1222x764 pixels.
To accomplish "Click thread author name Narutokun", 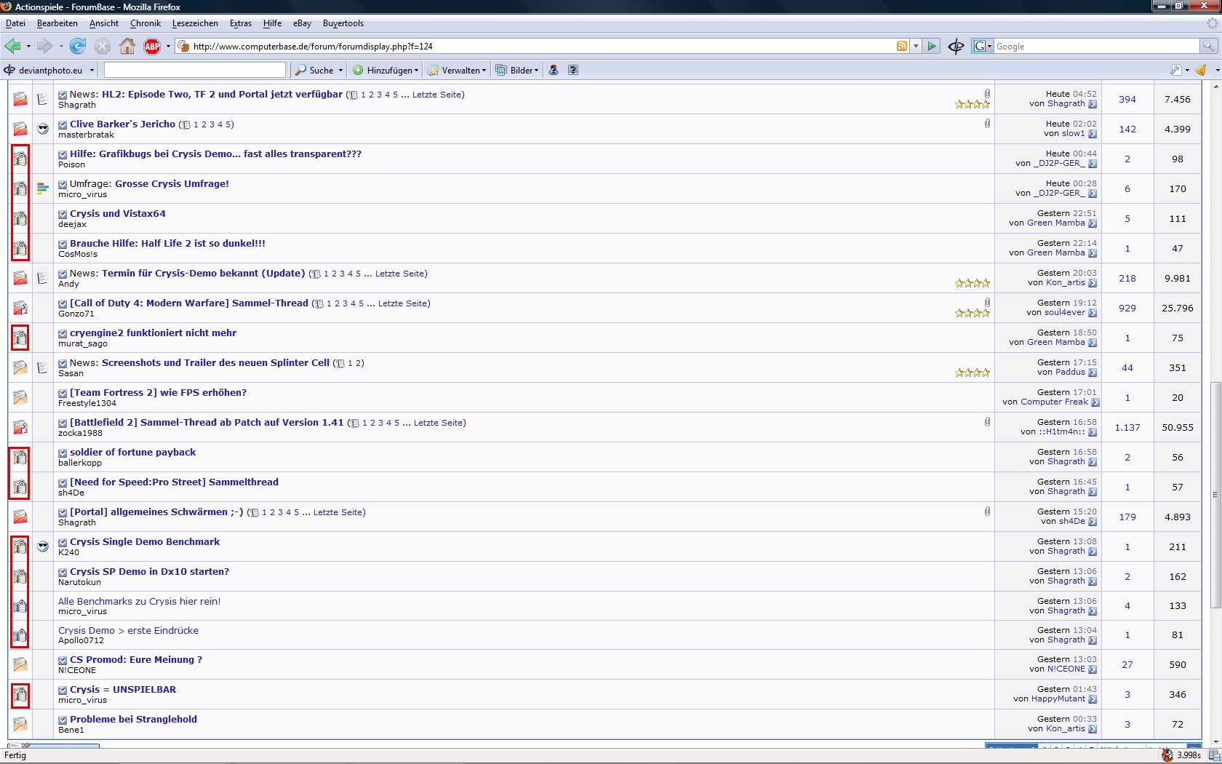I will point(80,582).
